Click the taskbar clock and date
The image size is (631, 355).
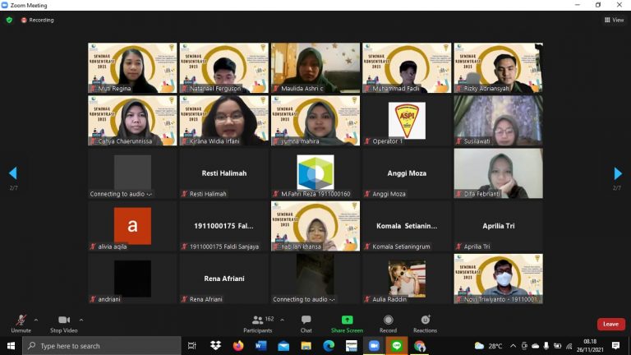(x=591, y=346)
